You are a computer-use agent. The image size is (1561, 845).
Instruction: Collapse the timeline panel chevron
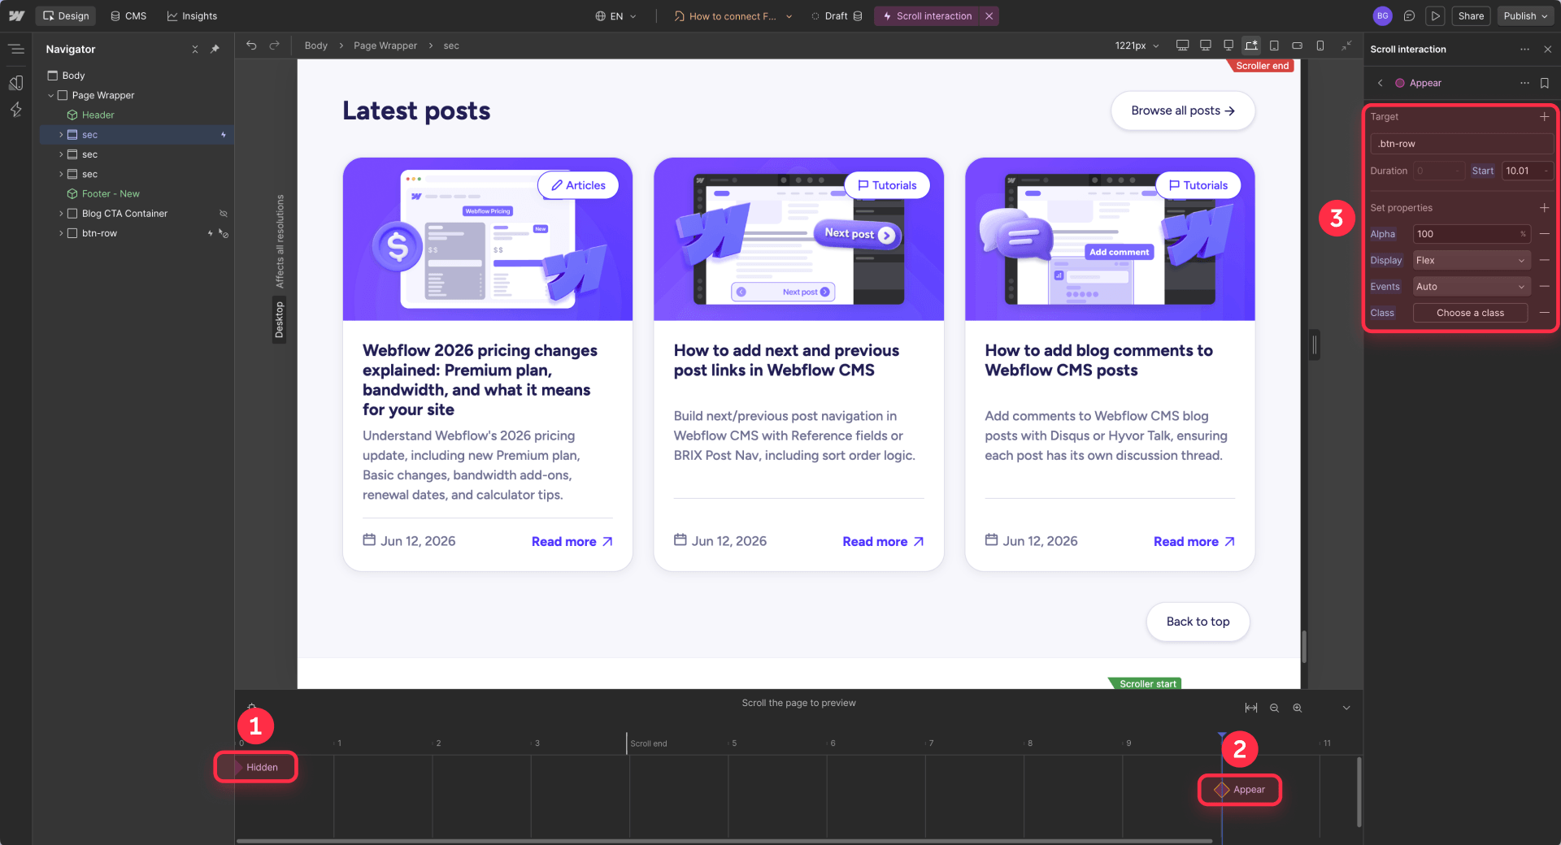click(1346, 708)
